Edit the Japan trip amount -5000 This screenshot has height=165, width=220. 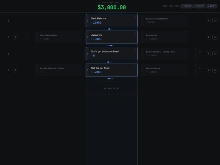click(97, 39)
